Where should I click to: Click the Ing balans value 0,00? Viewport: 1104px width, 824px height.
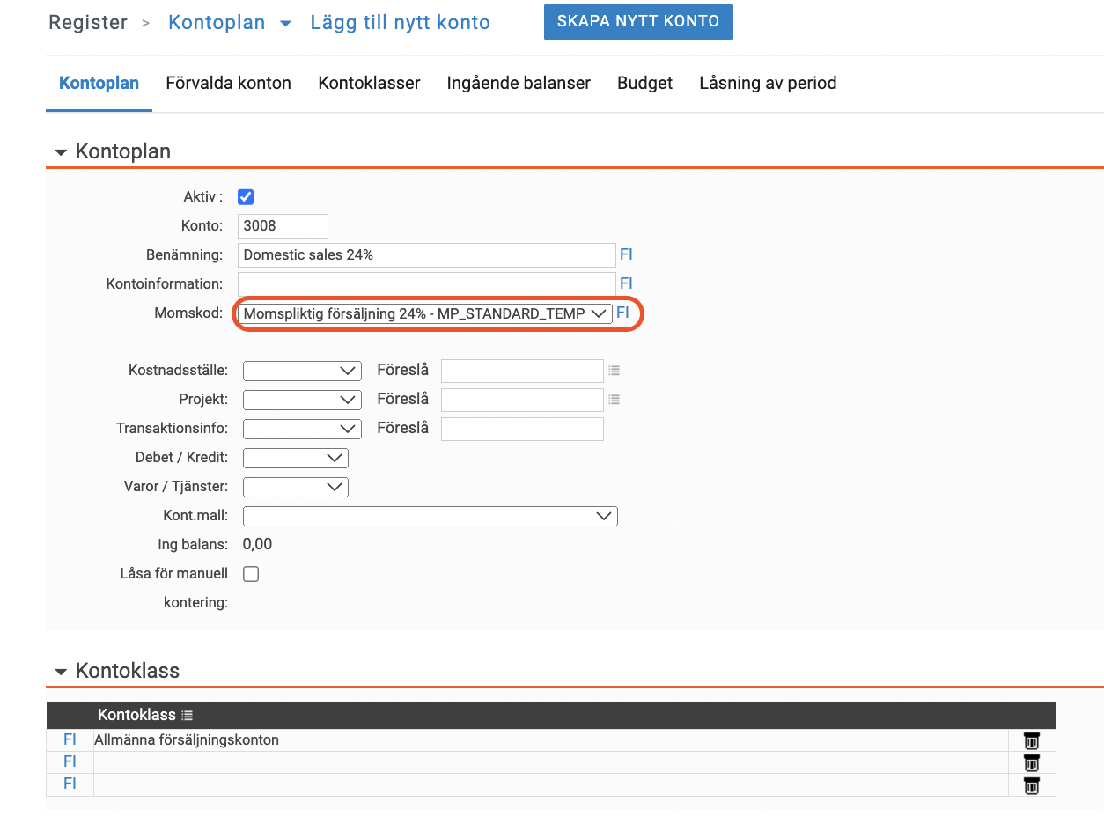(257, 544)
